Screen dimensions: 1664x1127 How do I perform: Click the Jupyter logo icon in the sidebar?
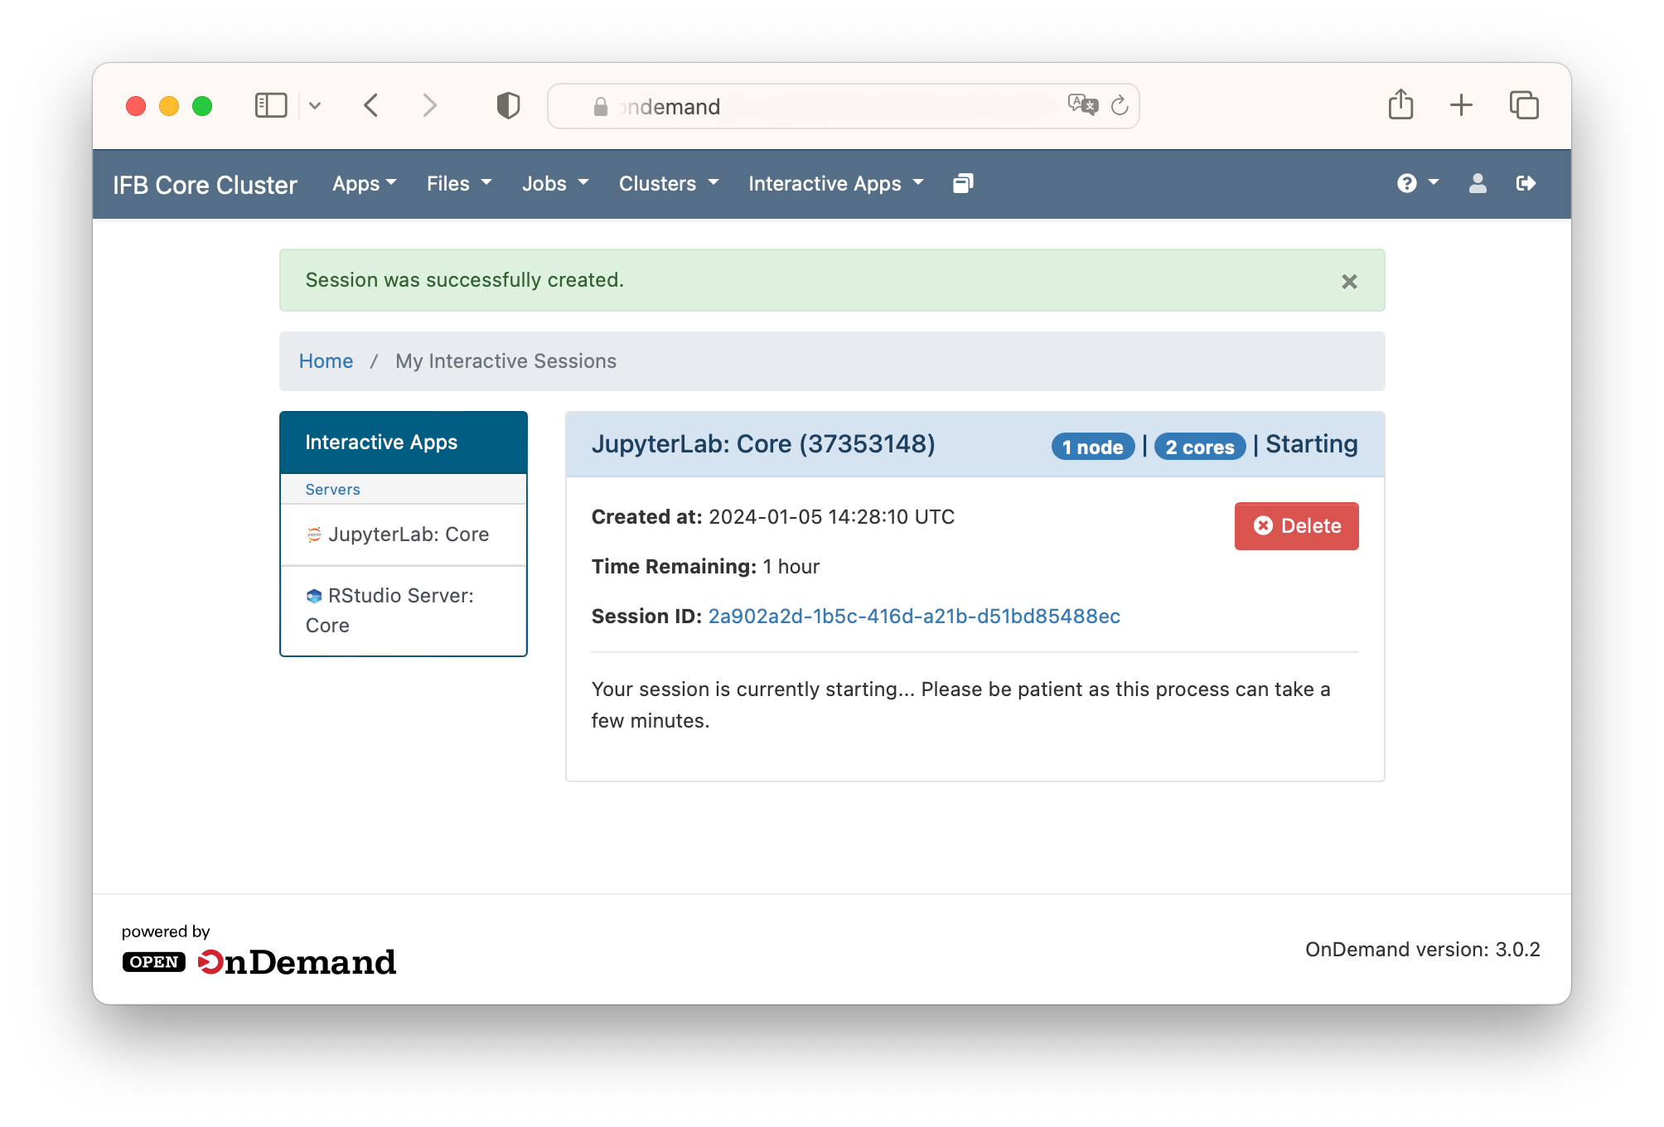tap(314, 534)
